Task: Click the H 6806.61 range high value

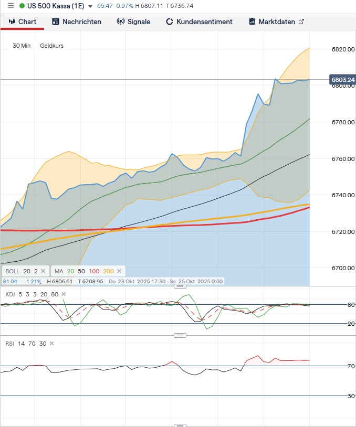Action: [x=60, y=282]
